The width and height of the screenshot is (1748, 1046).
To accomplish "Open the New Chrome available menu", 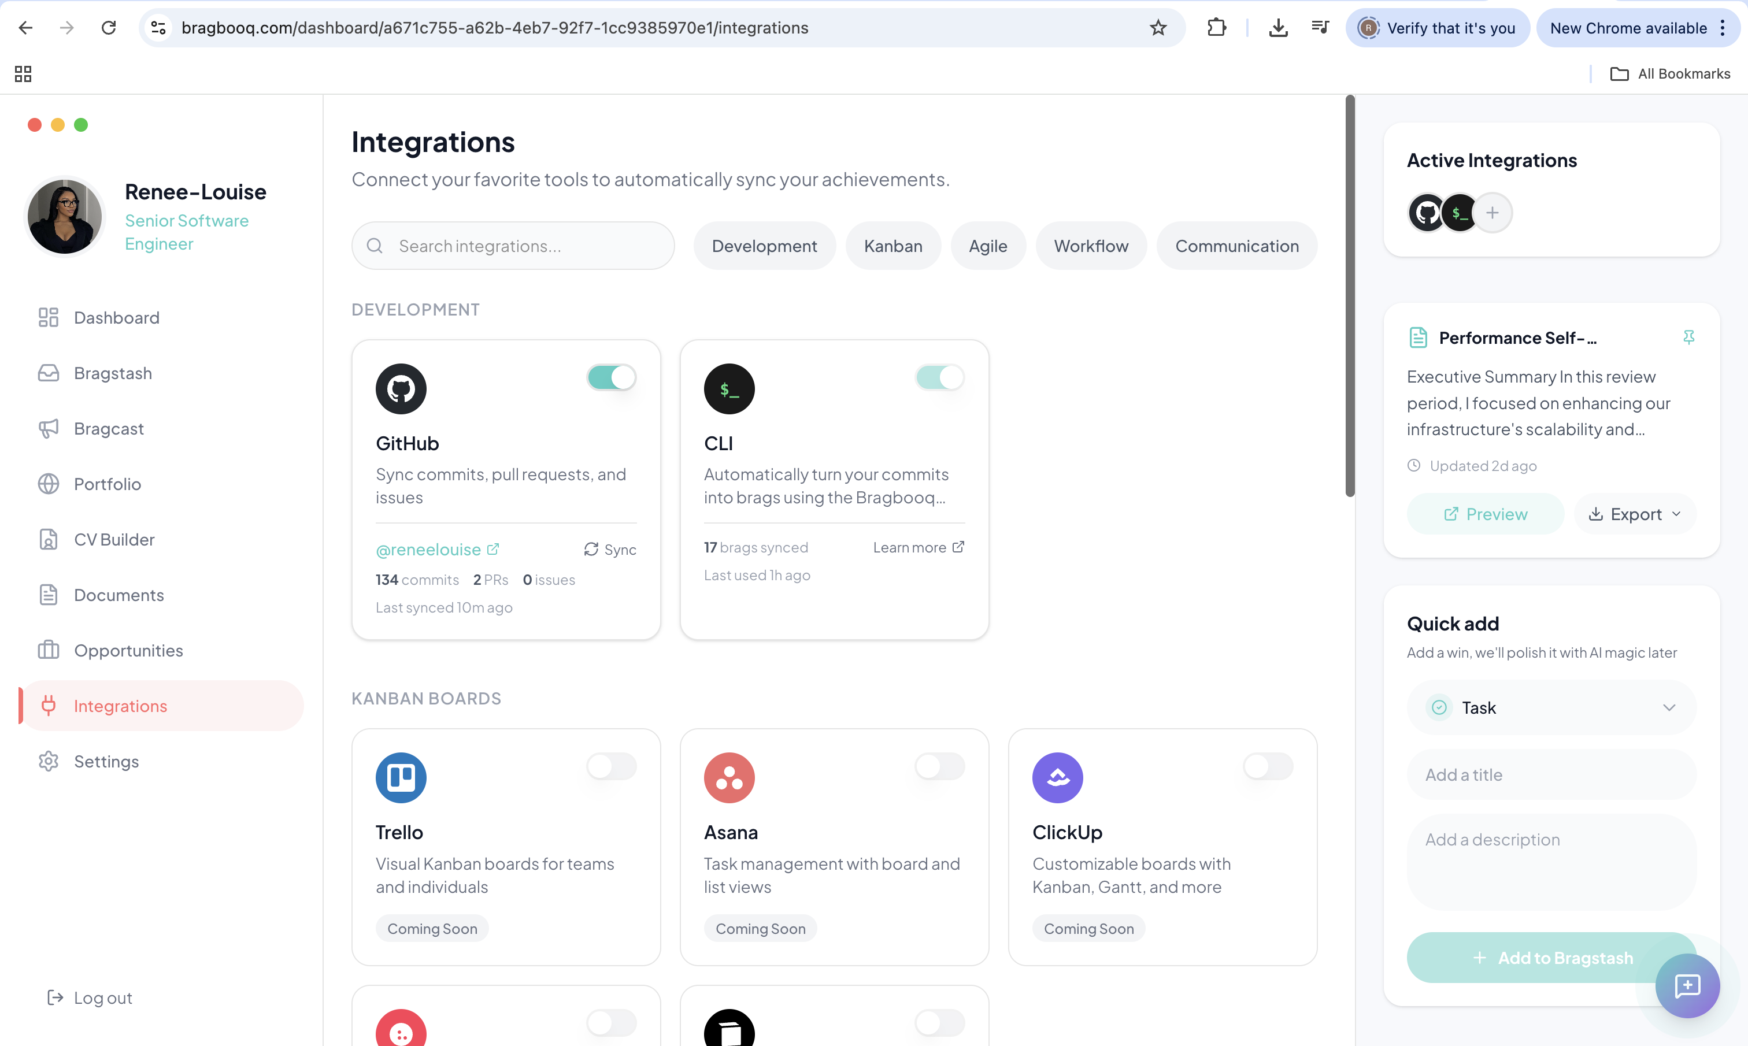I will click(1724, 28).
